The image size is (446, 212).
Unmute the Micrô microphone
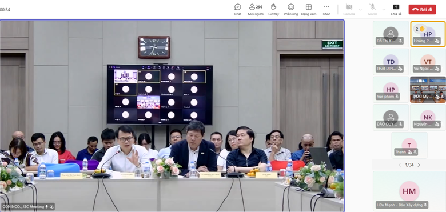tap(372, 9)
